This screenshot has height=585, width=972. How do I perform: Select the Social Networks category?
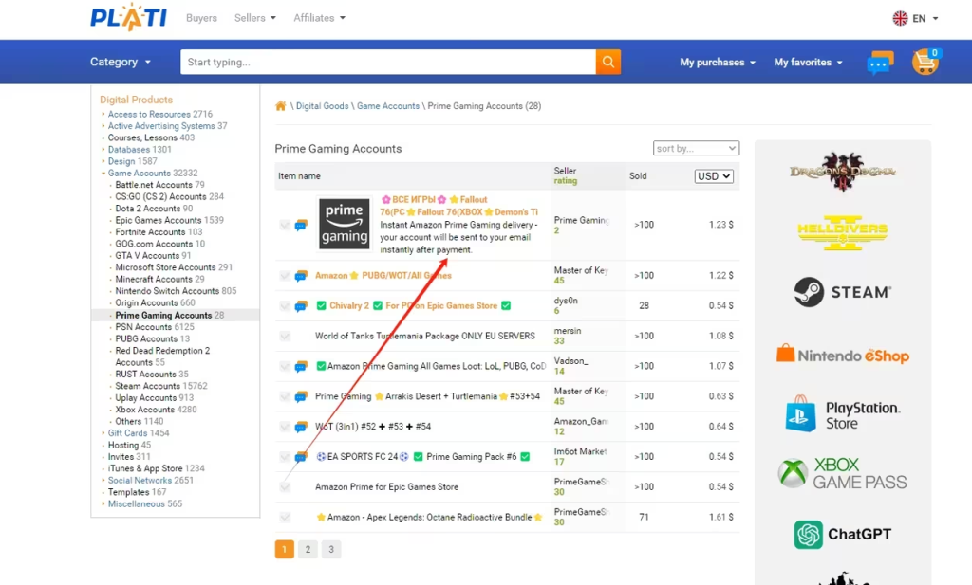[x=140, y=481]
